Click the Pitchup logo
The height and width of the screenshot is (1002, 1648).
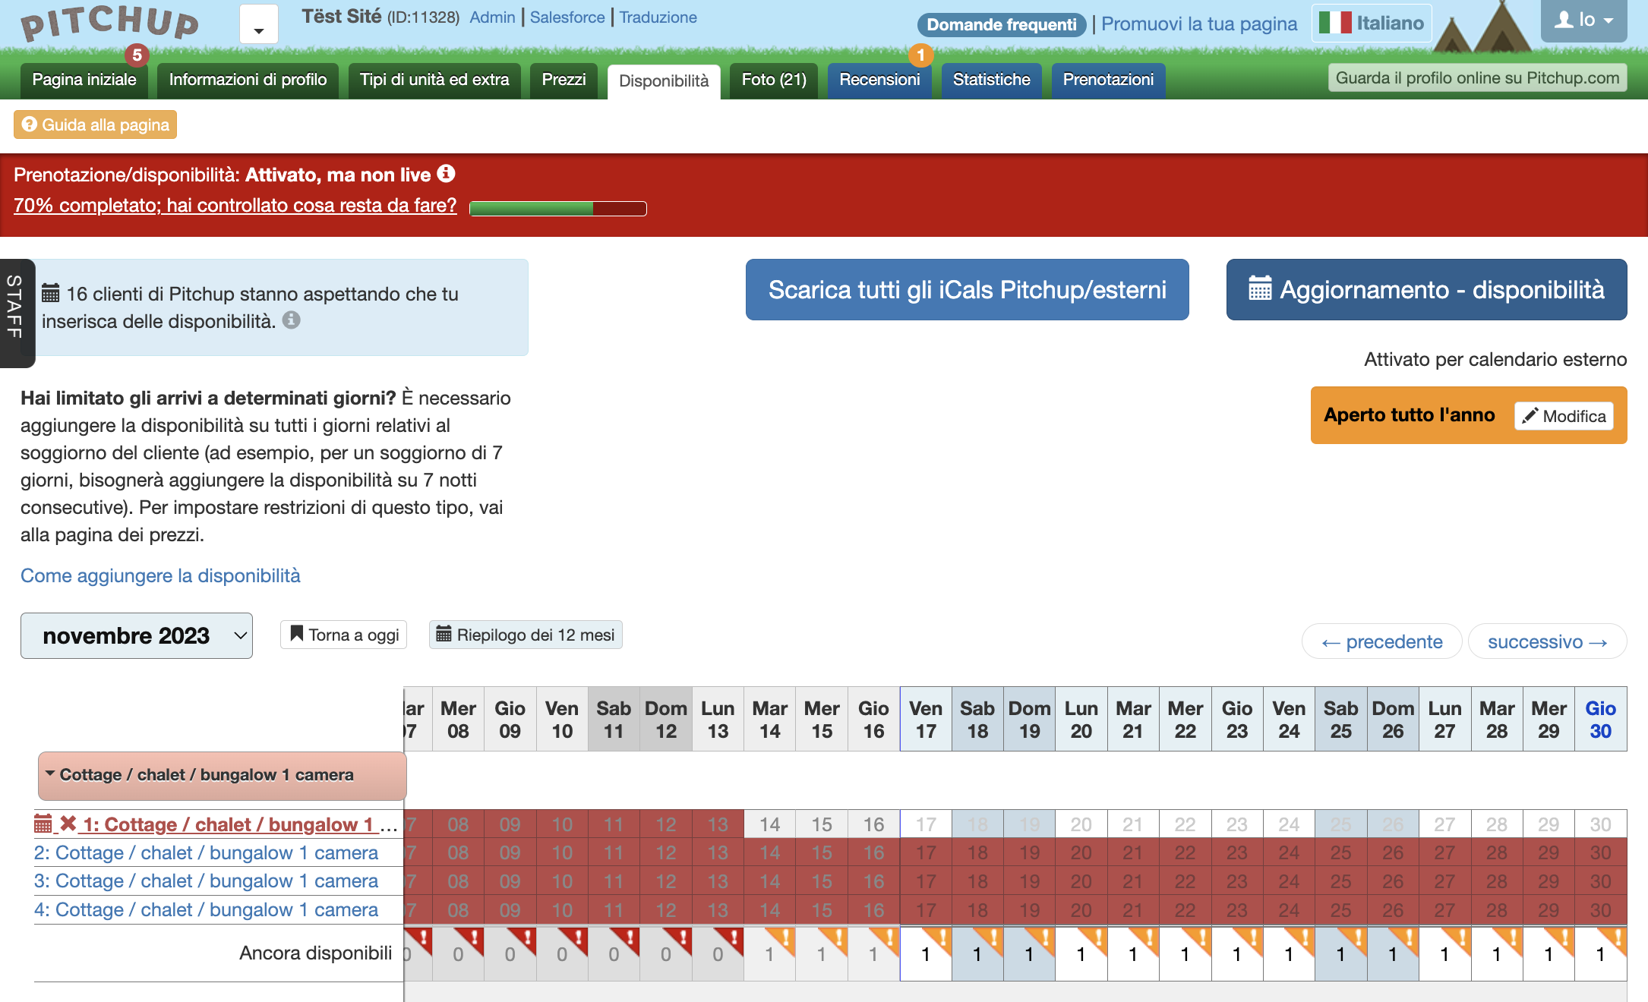(x=110, y=23)
